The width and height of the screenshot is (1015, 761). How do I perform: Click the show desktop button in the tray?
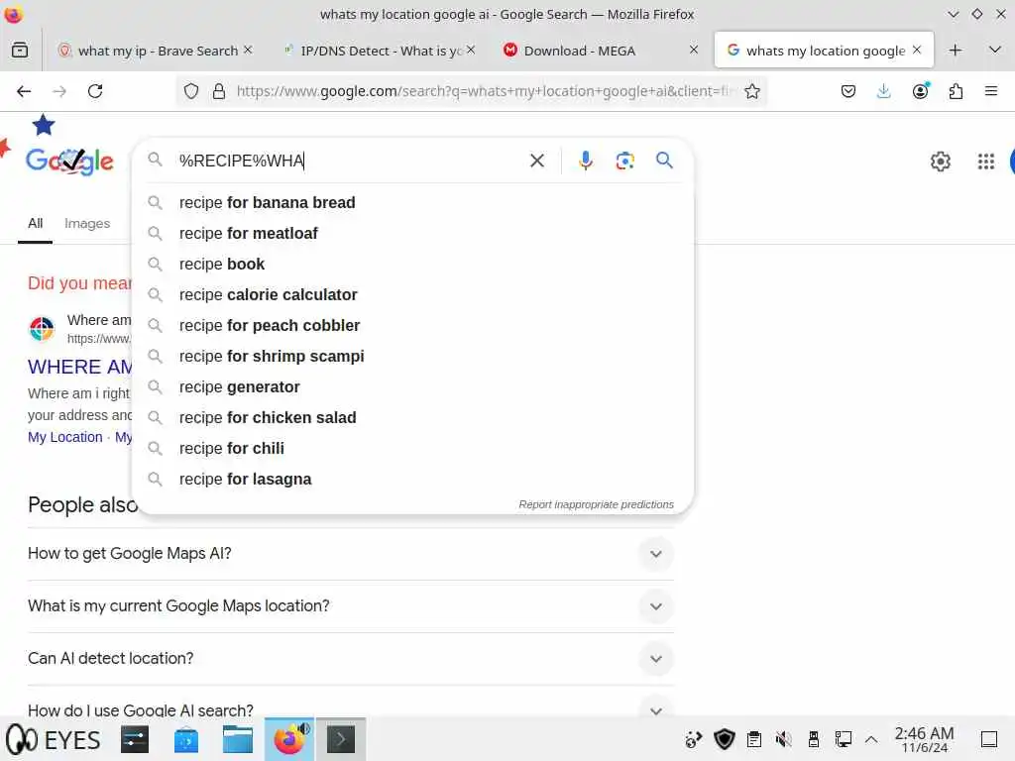click(988, 739)
